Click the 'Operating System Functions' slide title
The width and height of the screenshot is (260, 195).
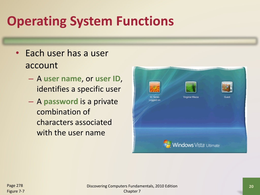click(x=90, y=21)
